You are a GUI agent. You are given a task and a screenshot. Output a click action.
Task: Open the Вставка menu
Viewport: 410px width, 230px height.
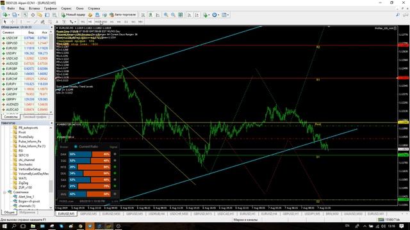coord(34,8)
